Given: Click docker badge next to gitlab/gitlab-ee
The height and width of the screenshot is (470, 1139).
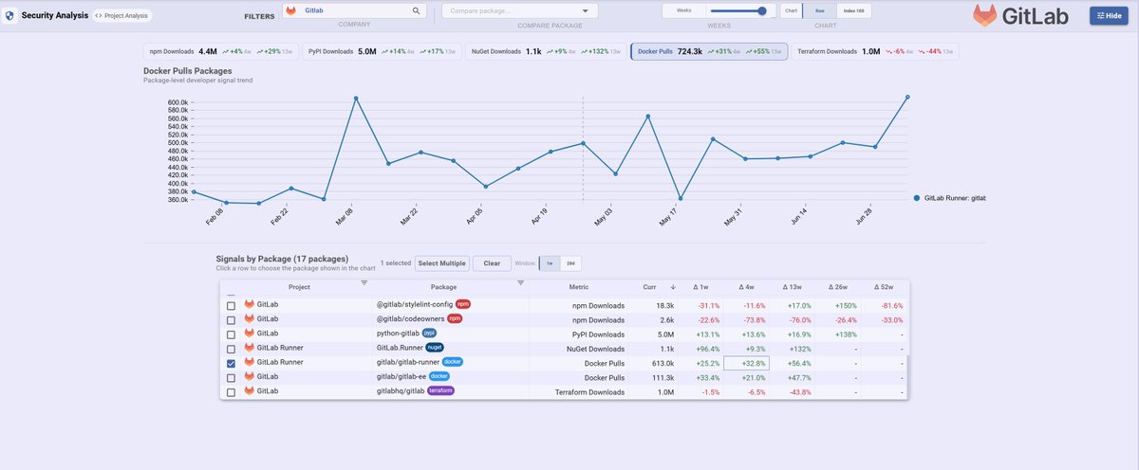Looking at the screenshot, I should click(x=439, y=376).
